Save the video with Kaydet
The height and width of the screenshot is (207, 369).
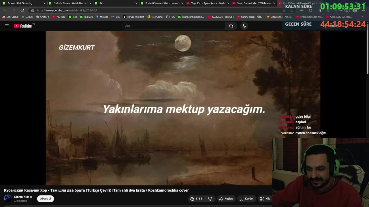(246, 199)
